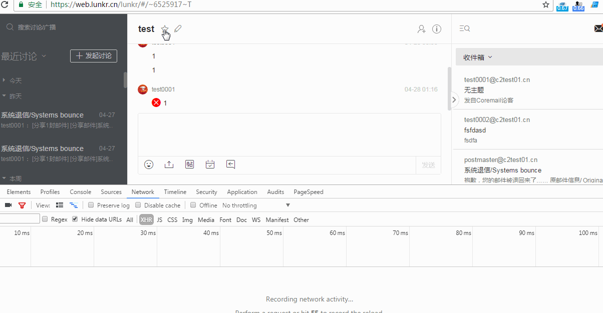Click the message compose text area

pyautogui.click(x=289, y=135)
